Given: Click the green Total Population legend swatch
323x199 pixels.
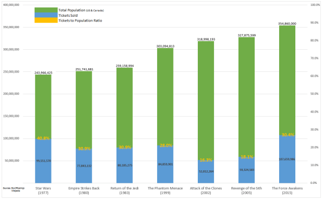Looking at the screenshot, I should [x=46, y=10].
